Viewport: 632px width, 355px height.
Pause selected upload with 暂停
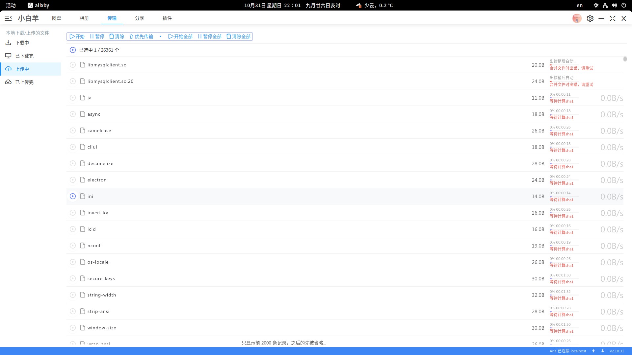pyautogui.click(x=97, y=36)
